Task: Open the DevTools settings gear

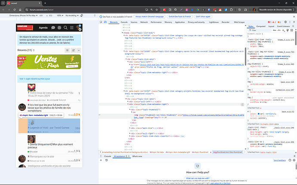Action: click(285, 22)
